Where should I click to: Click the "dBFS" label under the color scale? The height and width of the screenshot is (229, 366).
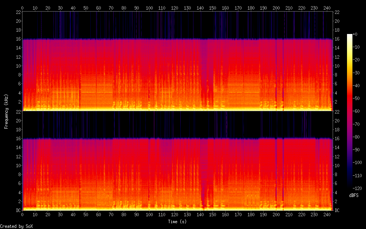(354, 195)
